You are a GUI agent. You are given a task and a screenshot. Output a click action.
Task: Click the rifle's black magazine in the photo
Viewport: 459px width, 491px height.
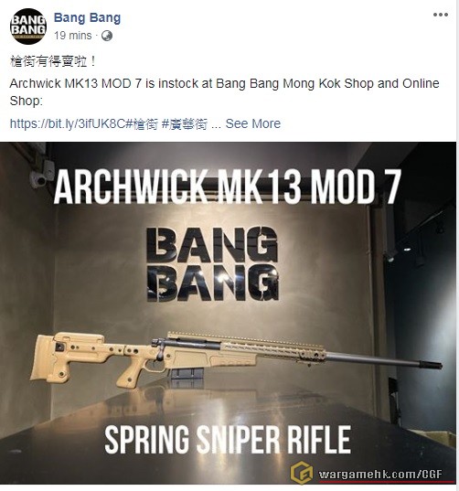coord(187,373)
